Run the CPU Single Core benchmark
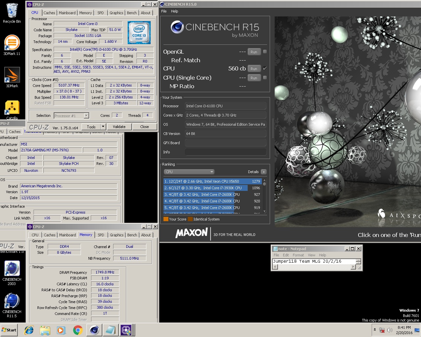This screenshot has height=337, width=421. (x=254, y=78)
